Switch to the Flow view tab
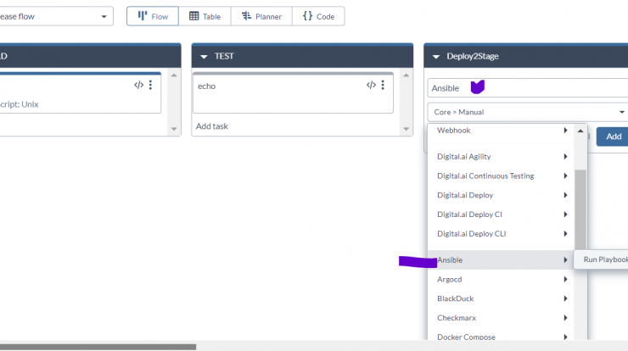The height and width of the screenshot is (351, 628). [153, 16]
